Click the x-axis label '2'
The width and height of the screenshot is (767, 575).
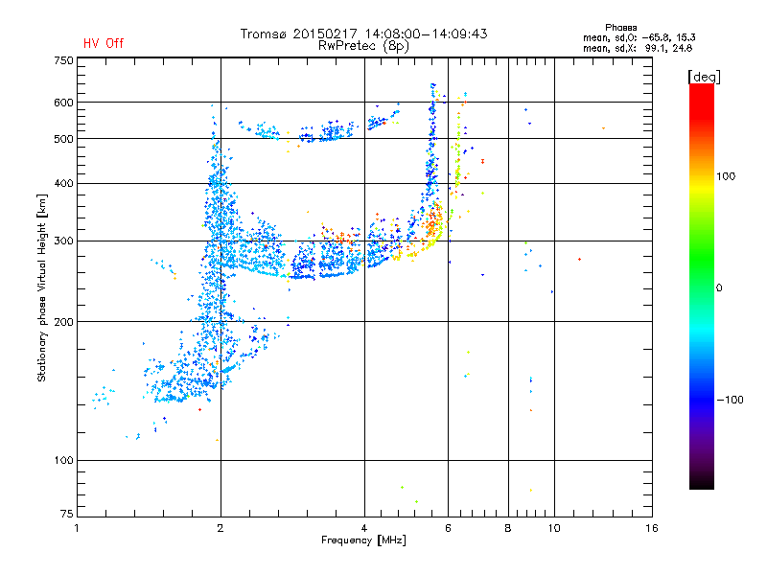pos(221,528)
